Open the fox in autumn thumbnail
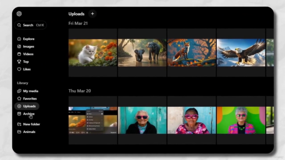285x160 pixels. (191, 52)
